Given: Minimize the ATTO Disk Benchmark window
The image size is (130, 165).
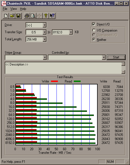Looking at the screenshot, I should 116,4.
